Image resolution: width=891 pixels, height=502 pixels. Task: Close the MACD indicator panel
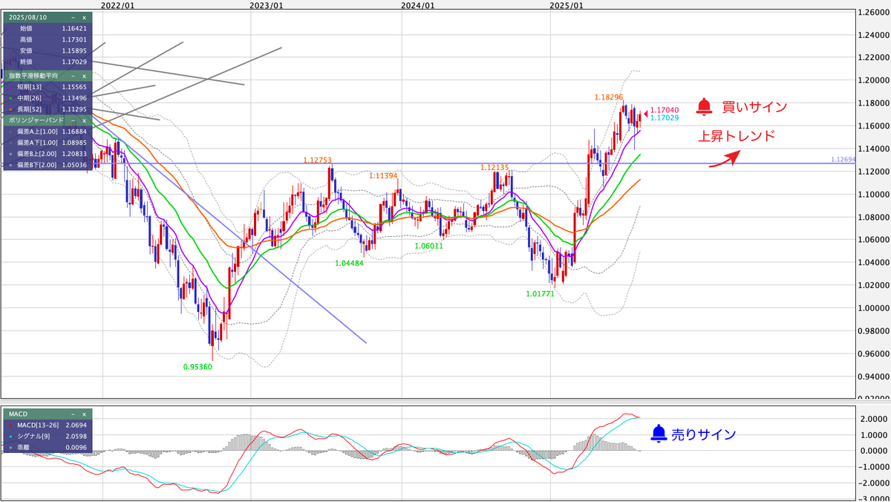83,414
